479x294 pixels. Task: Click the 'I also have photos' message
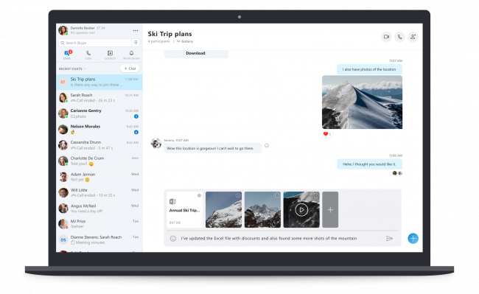[369, 69]
